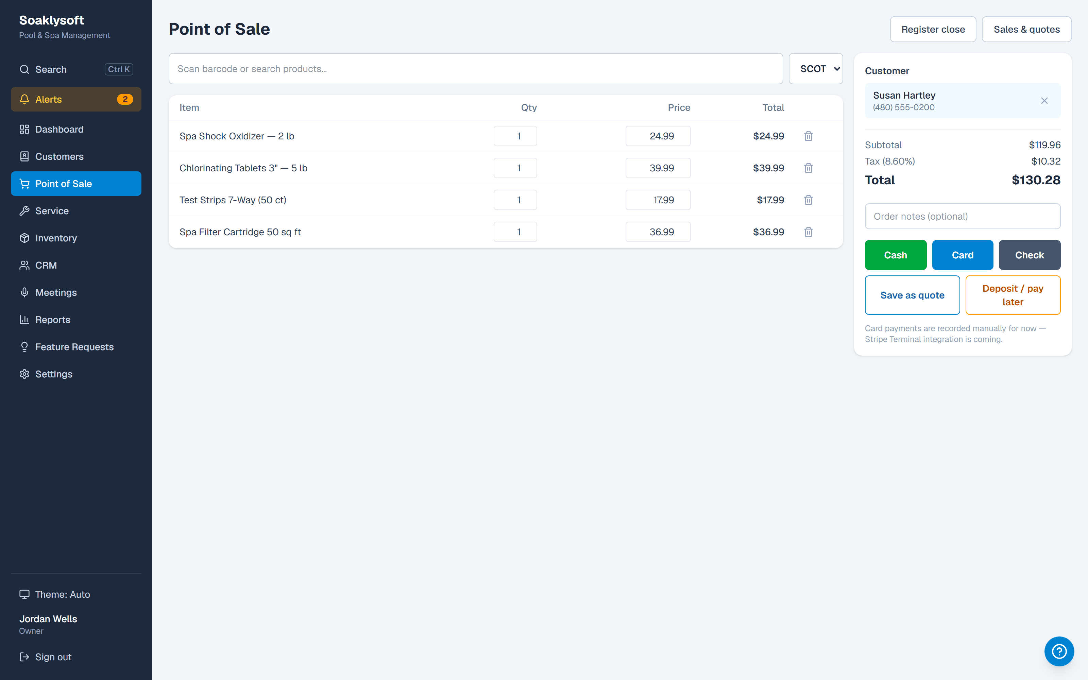Focus the barcode product search field
The height and width of the screenshot is (680, 1088).
click(476, 69)
